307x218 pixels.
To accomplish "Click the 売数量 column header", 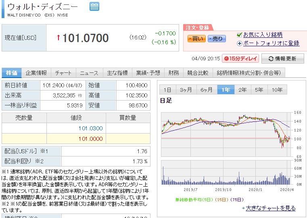I will pyautogui.click(x=24, y=118).
